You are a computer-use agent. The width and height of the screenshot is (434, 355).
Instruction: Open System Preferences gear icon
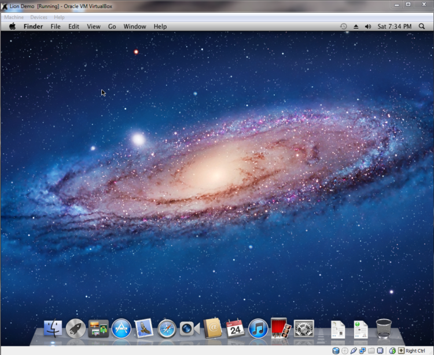tap(304, 328)
